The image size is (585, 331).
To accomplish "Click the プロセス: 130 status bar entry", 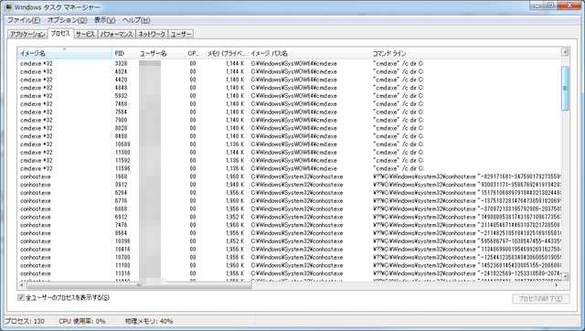I will pos(25,321).
